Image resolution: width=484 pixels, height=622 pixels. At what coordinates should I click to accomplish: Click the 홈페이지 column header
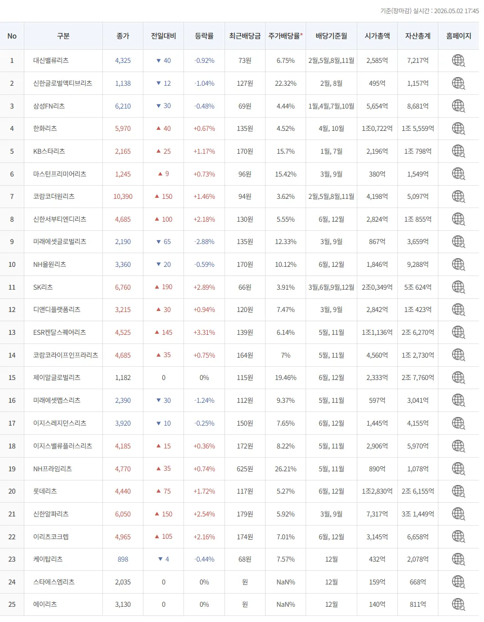click(459, 36)
